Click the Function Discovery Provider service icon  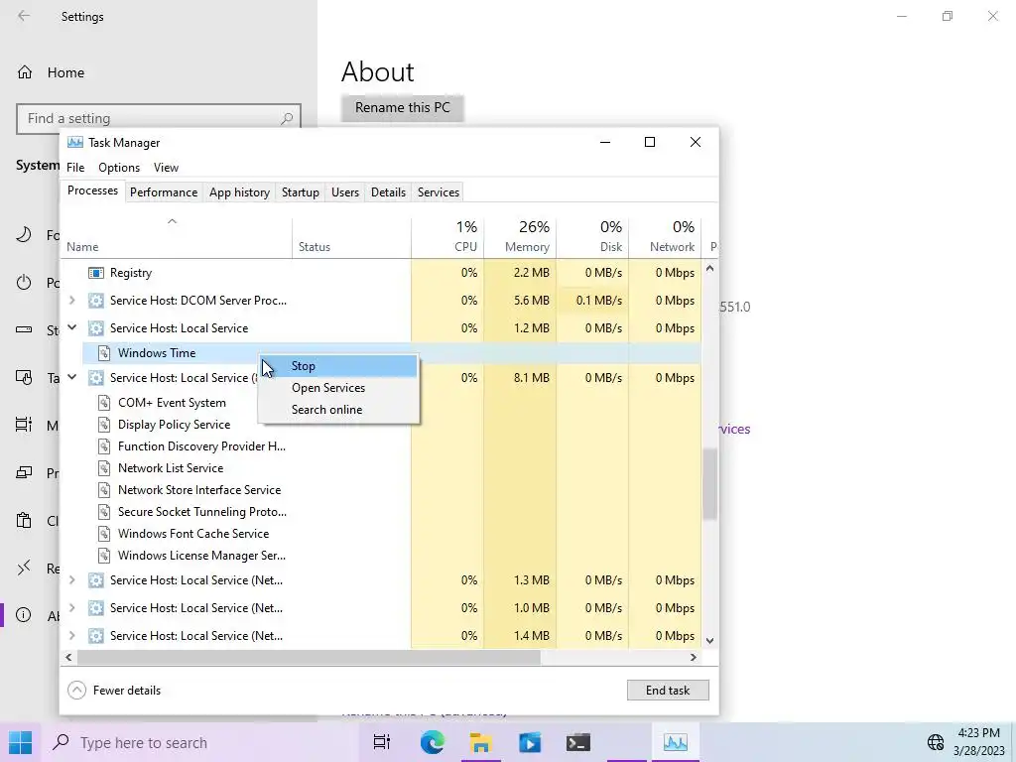pyautogui.click(x=103, y=446)
